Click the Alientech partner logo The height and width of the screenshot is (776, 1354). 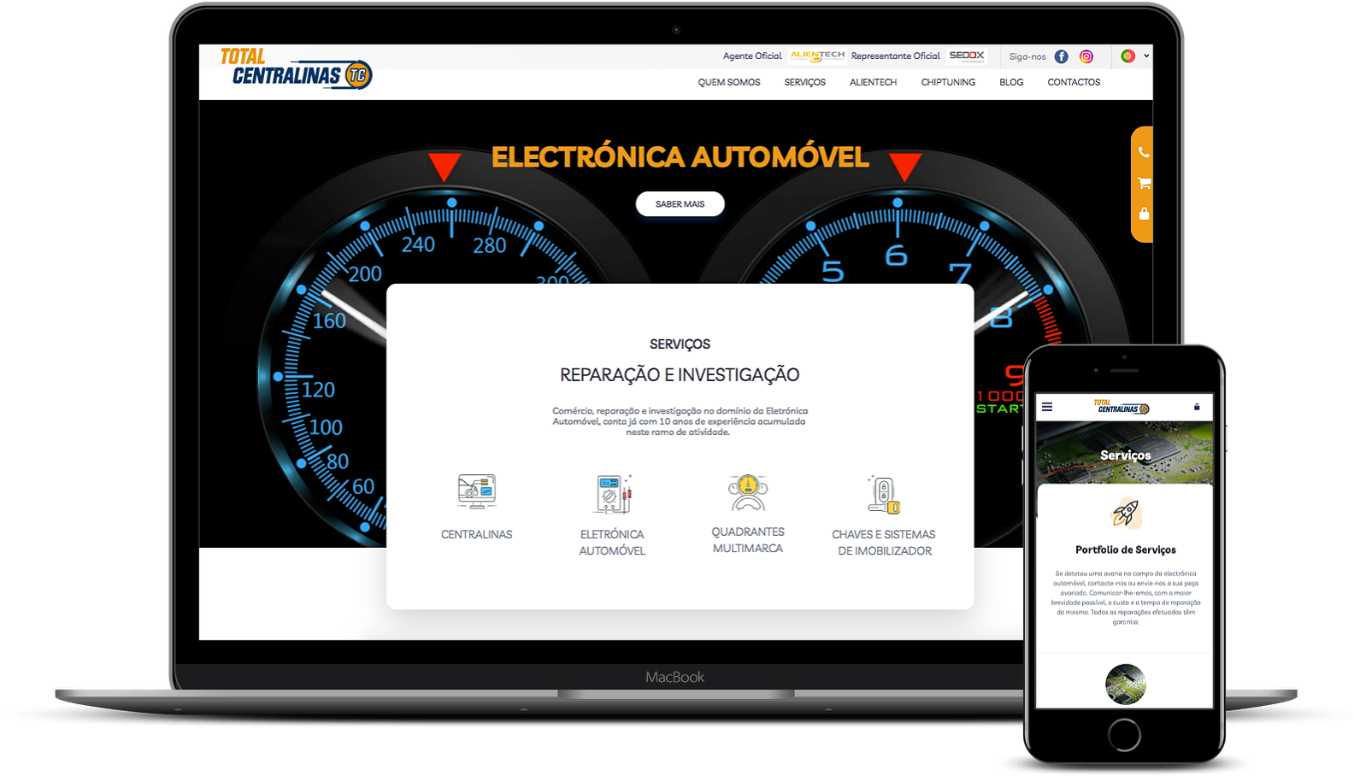pos(817,56)
